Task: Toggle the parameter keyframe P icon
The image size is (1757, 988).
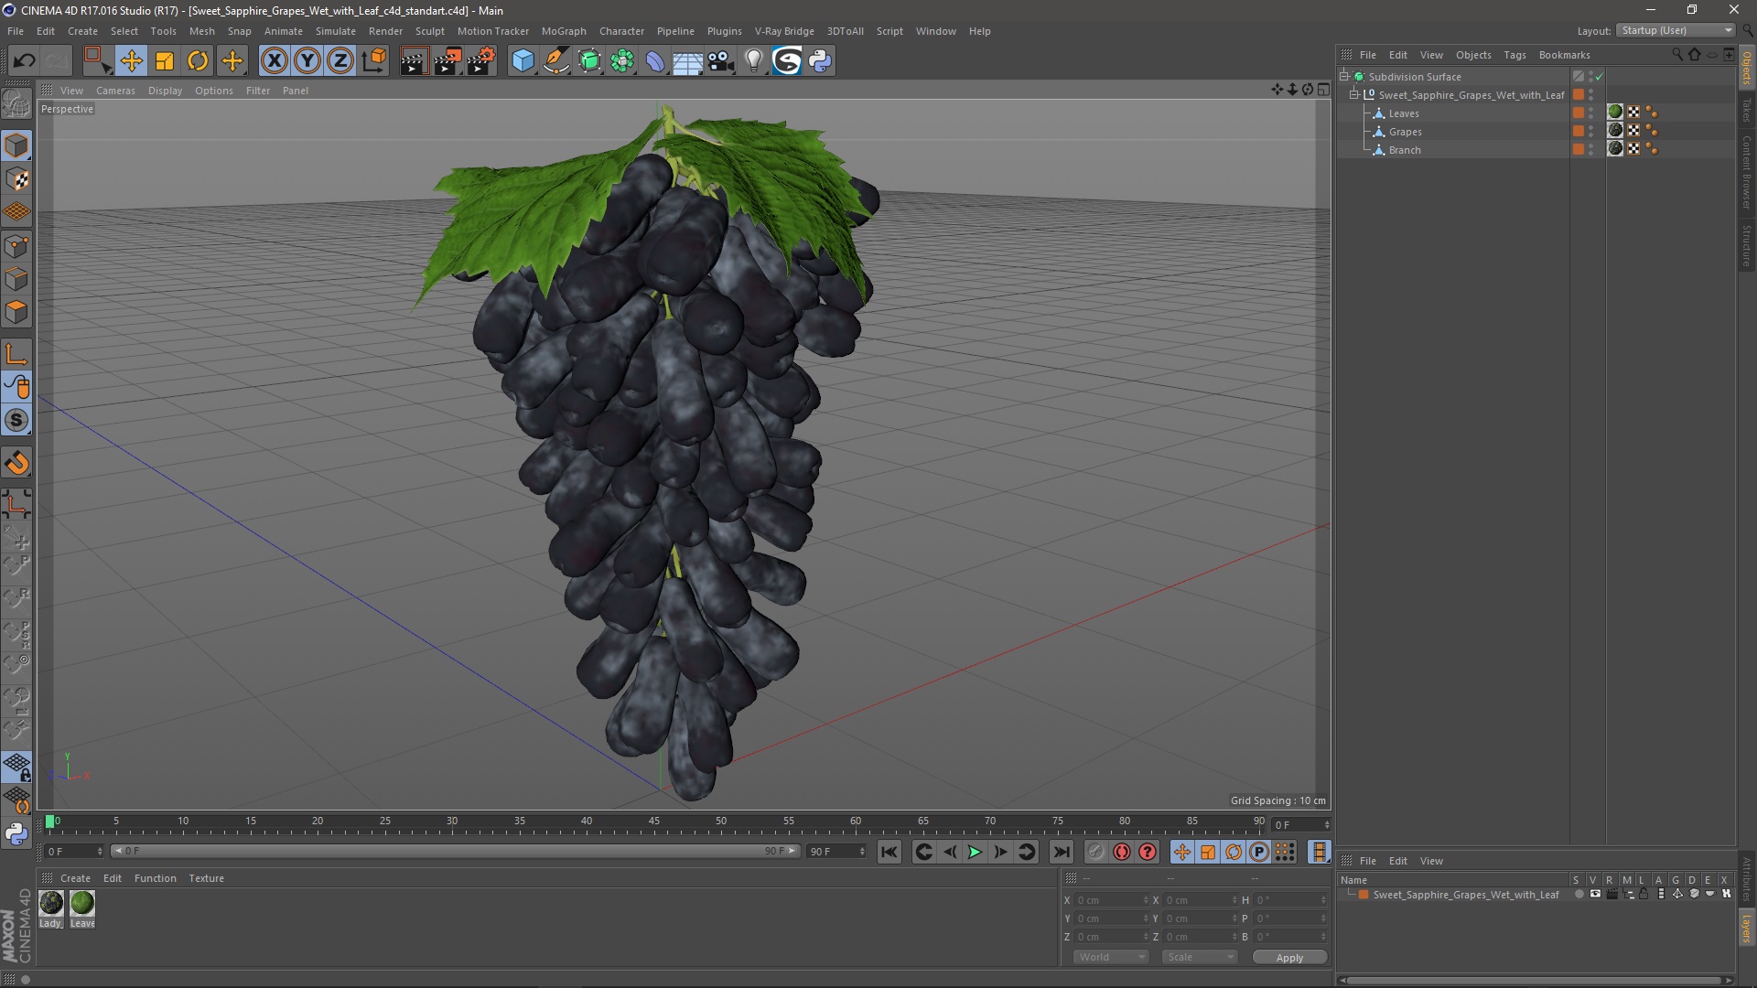Action: pos(1259,852)
